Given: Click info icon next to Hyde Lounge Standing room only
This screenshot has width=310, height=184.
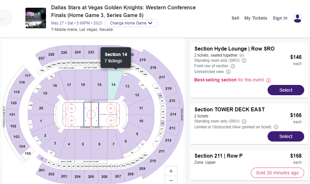Looking at the screenshot, I should click(x=244, y=60).
